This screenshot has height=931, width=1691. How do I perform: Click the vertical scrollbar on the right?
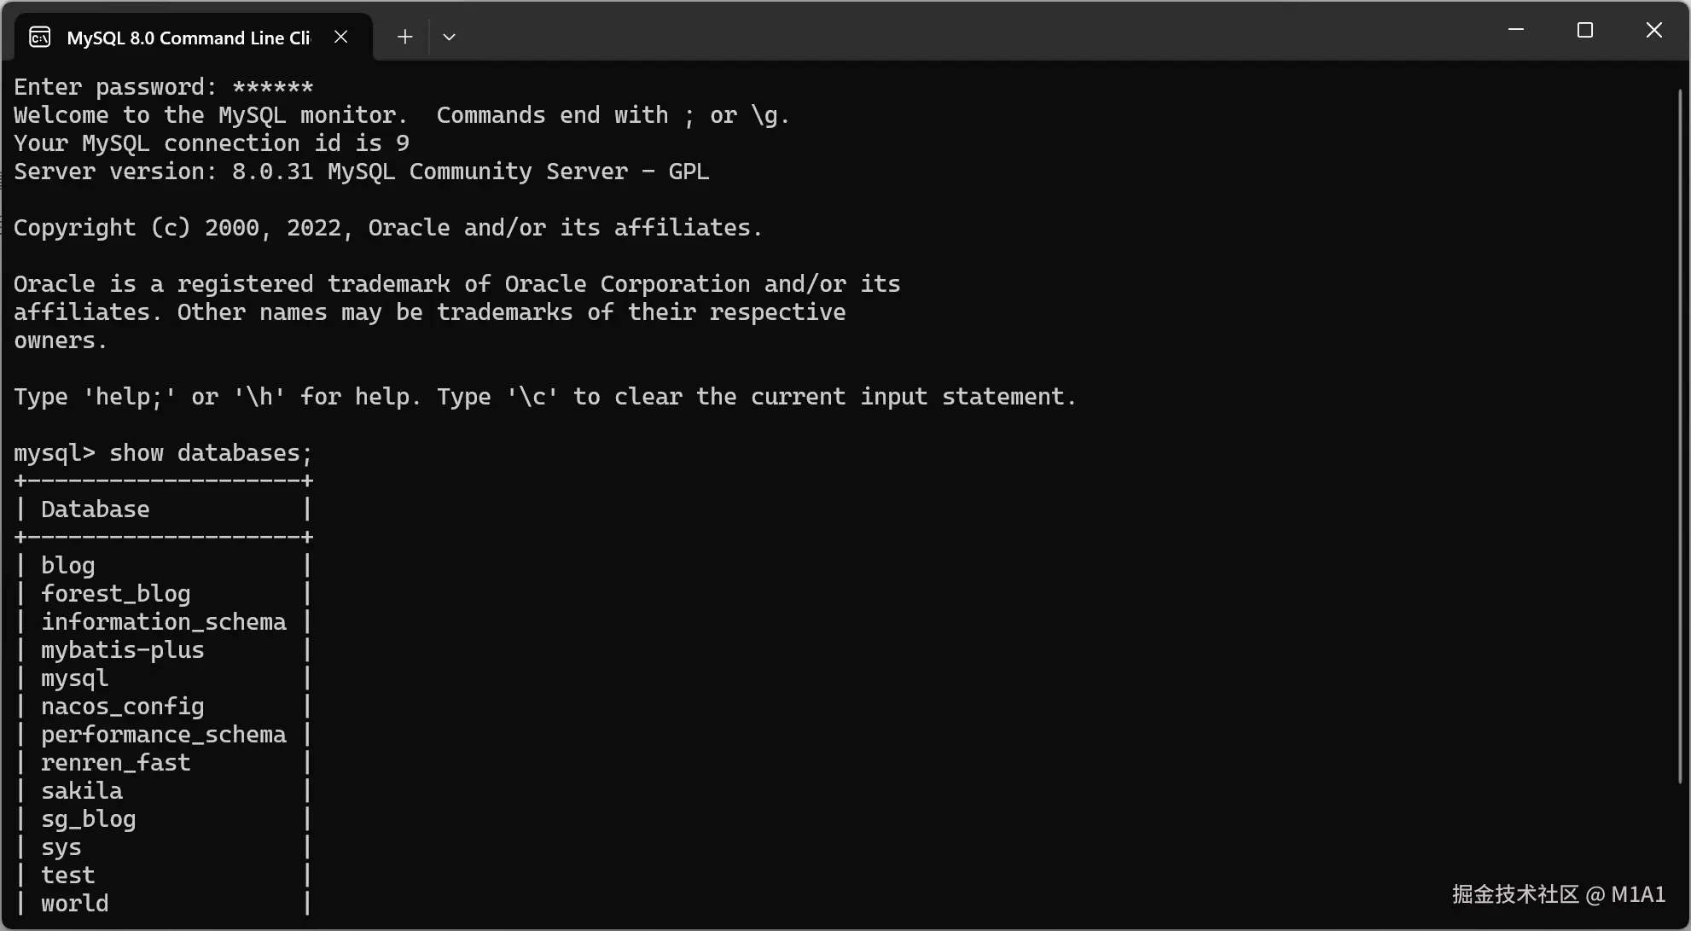coord(1680,435)
